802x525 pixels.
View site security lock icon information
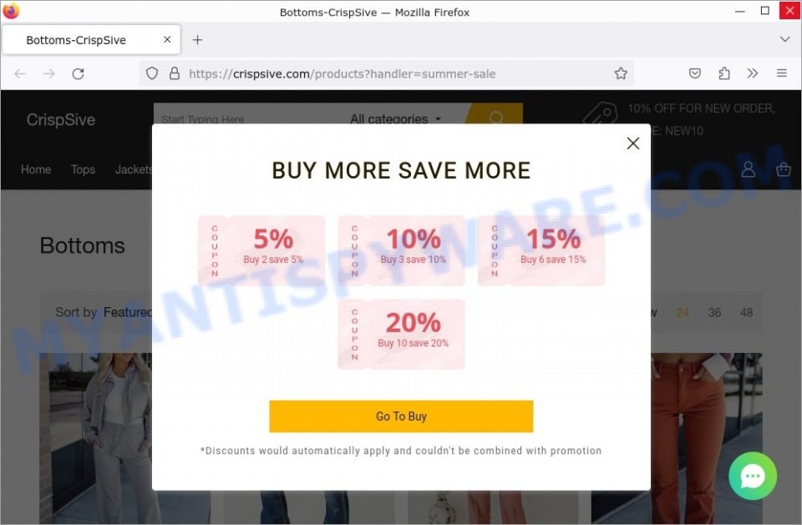[175, 73]
